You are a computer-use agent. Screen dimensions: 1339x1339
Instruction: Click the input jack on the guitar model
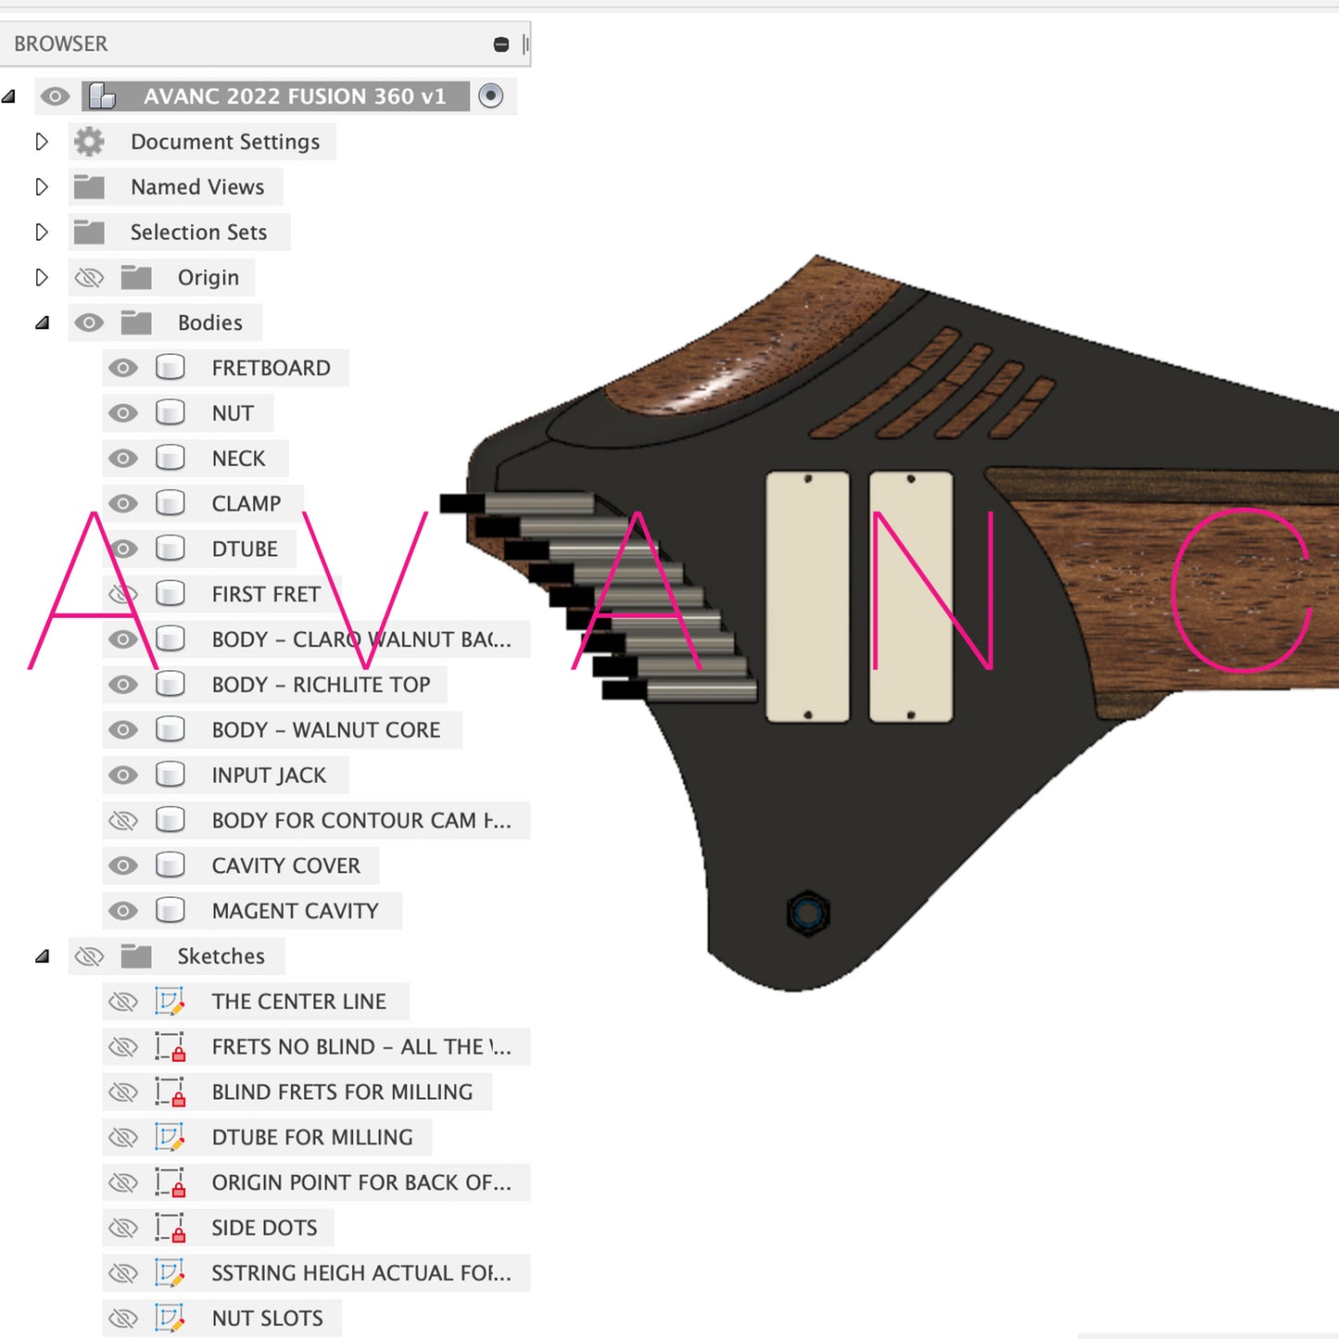[x=808, y=914]
